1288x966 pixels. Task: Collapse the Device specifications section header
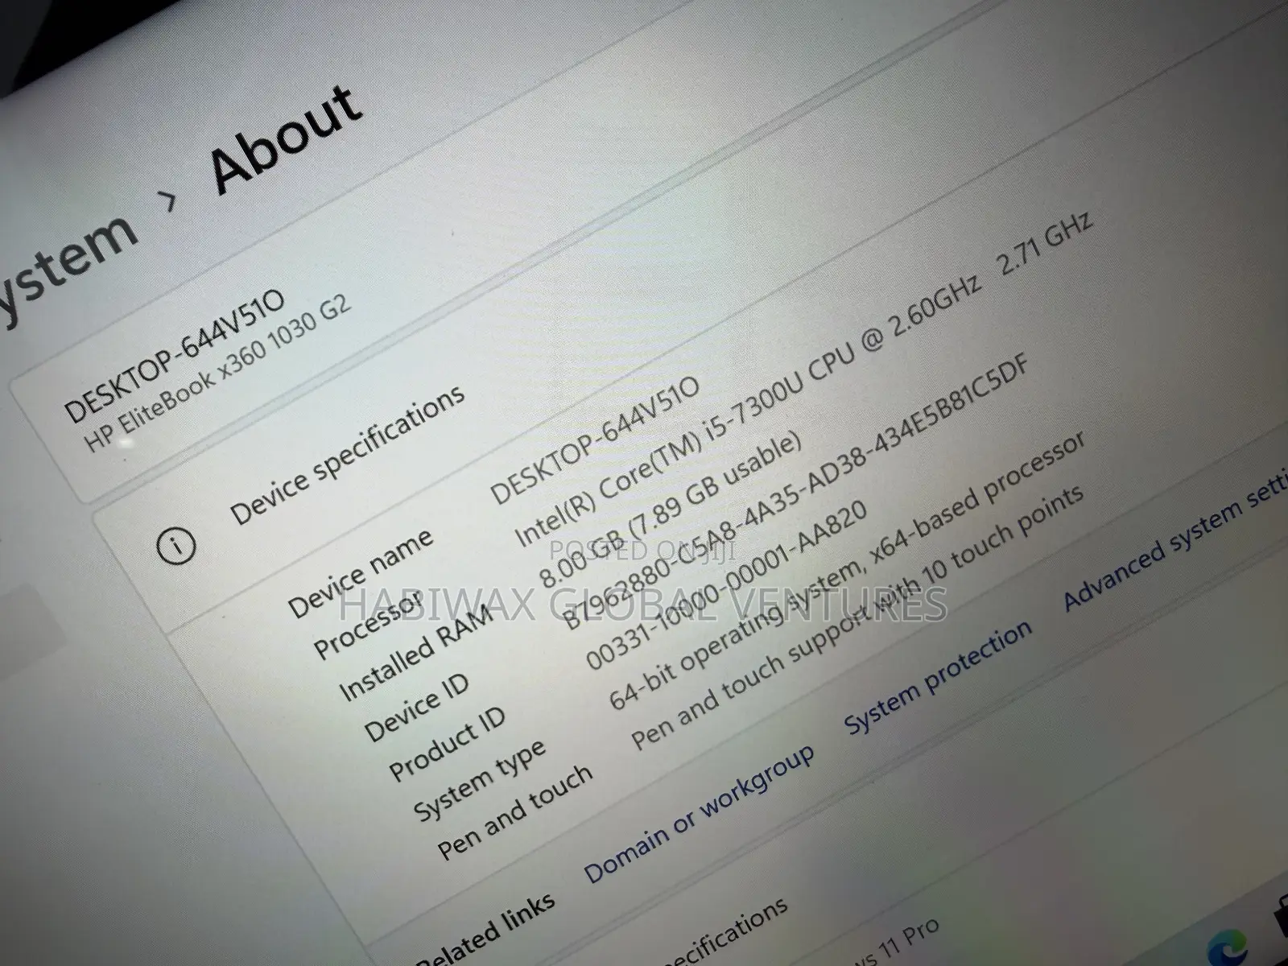pyautogui.click(x=348, y=453)
